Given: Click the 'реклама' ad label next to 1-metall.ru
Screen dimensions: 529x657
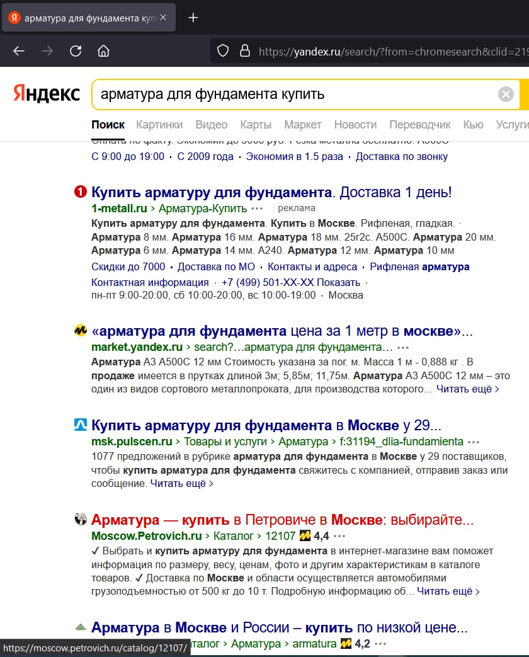Looking at the screenshot, I should pos(297,209).
